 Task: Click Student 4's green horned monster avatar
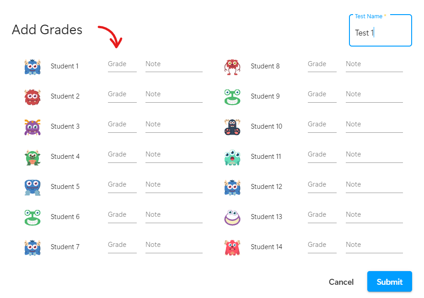pos(32,157)
